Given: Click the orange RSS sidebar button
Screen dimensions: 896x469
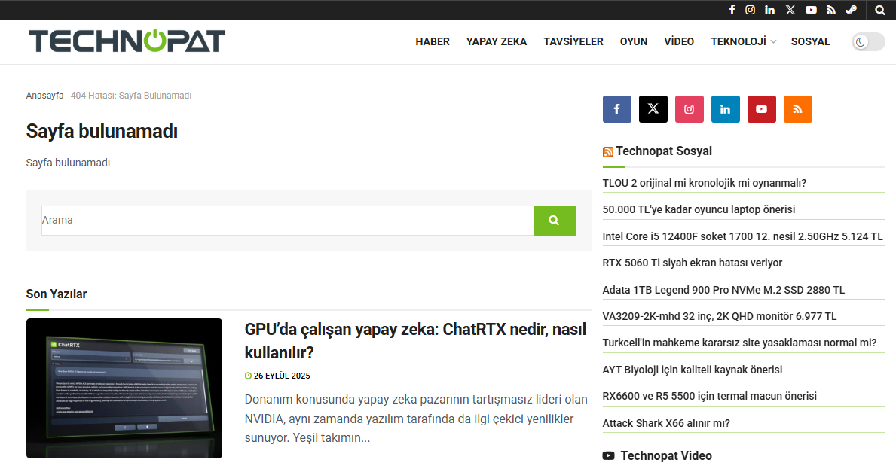Looking at the screenshot, I should coord(798,109).
